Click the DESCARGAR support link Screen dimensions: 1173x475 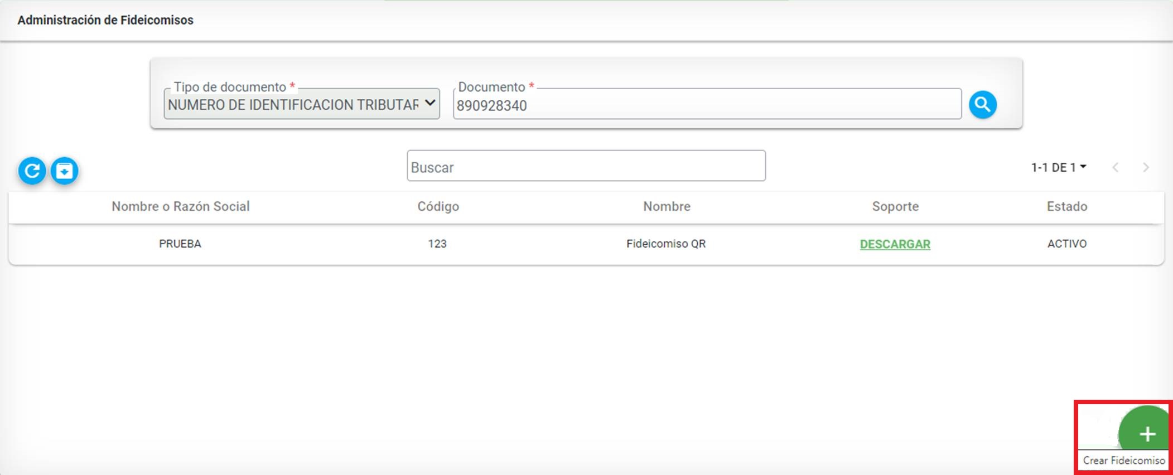tap(895, 244)
